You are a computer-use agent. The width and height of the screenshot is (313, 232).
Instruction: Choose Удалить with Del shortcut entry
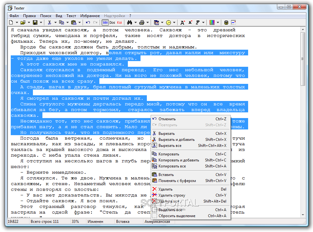click(191, 189)
